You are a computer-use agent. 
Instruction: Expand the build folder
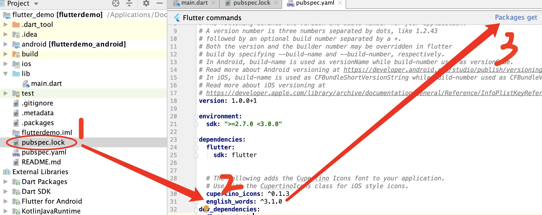pos(5,54)
